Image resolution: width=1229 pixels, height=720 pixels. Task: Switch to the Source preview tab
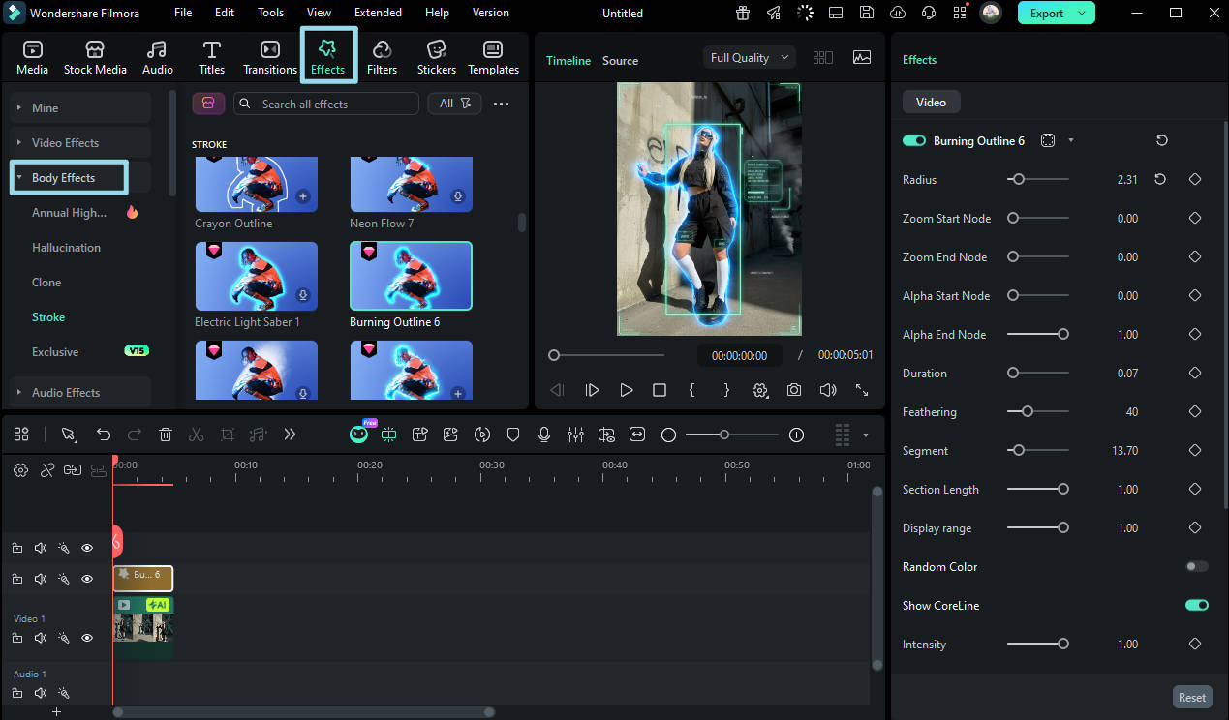click(x=620, y=60)
